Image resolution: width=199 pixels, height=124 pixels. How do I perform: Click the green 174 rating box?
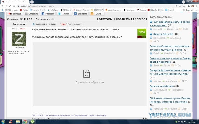142,32
